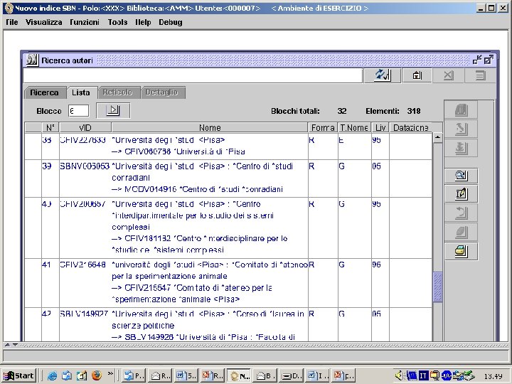Click the maximize-outward icon of Ricerca autori
512x384 pixels.
coord(489,60)
